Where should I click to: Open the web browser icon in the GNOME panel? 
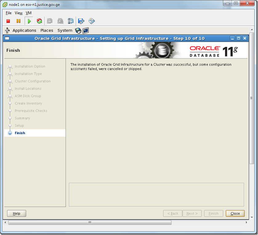(x=78, y=31)
